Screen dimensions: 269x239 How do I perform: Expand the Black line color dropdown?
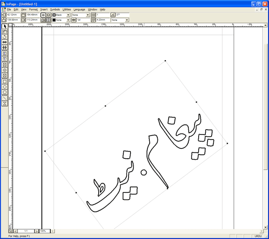point(68,15)
